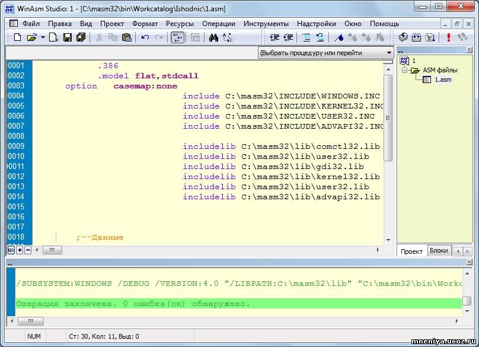Click the Link icon in the build toolbar

point(416,37)
